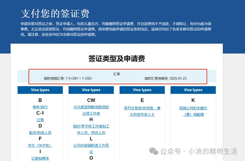The width and height of the screenshot is (245, 161).
Task: Click the 签证类型及申请费 heading
Action: [x=117, y=59]
